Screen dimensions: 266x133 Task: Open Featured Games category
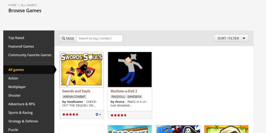21,46
